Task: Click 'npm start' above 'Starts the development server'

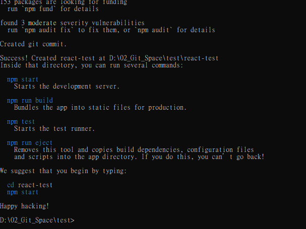Action: (23, 80)
